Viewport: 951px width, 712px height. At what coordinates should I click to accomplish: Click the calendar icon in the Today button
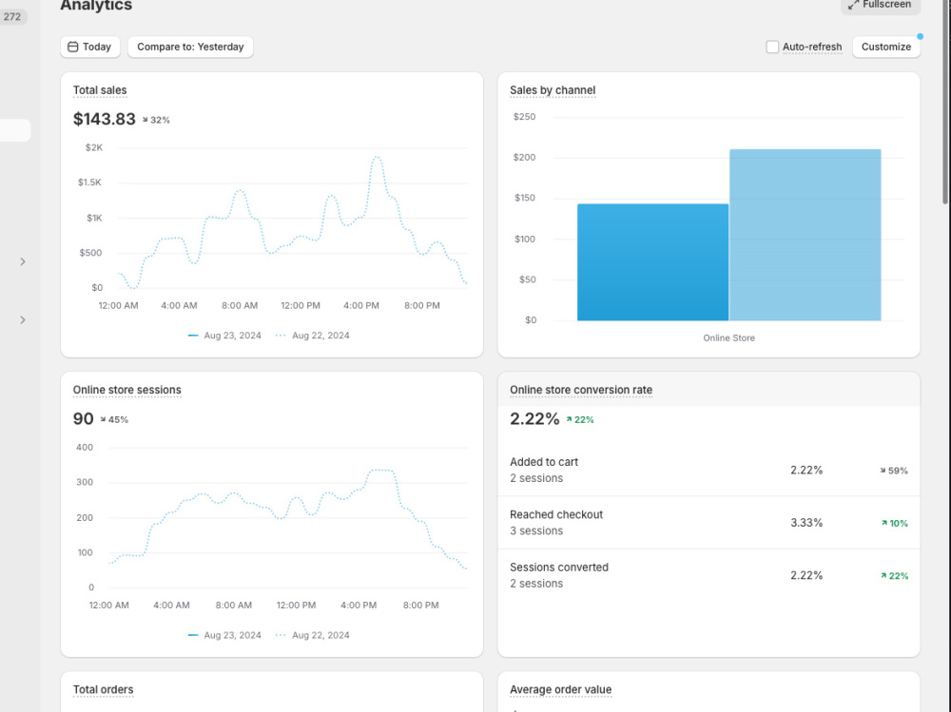(x=73, y=47)
